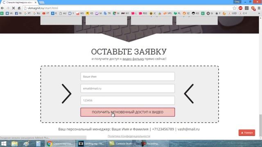Screen dimensions: 262x147
Task: Open the VPS bookmark
Action: coord(167,13)
